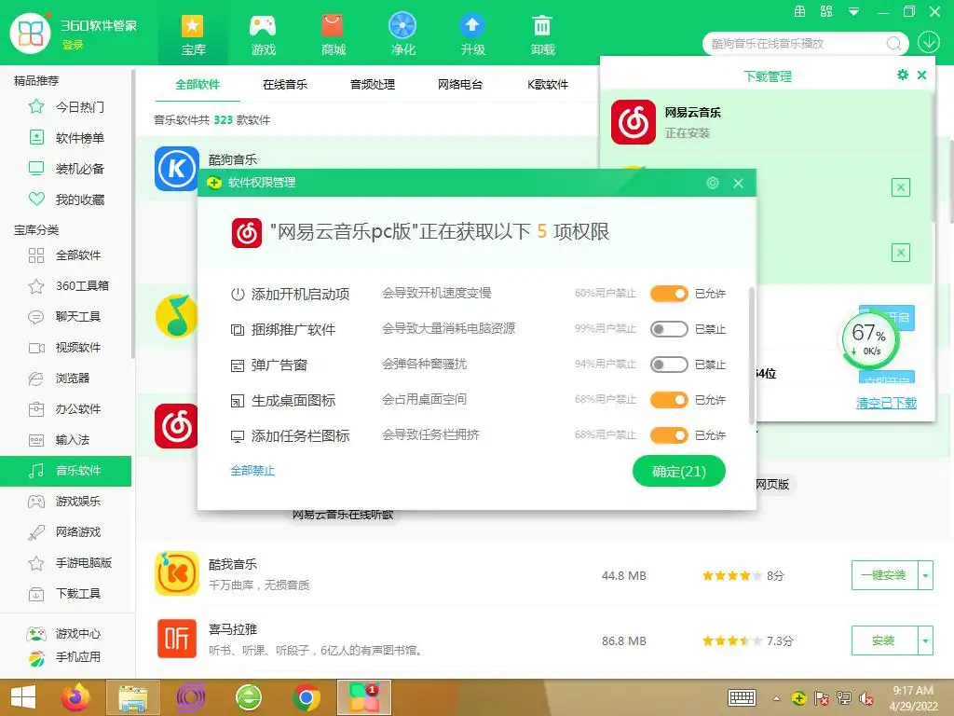Open the 游戏 gamepad section
Image resolution: width=954 pixels, height=716 pixels.
[x=263, y=34]
